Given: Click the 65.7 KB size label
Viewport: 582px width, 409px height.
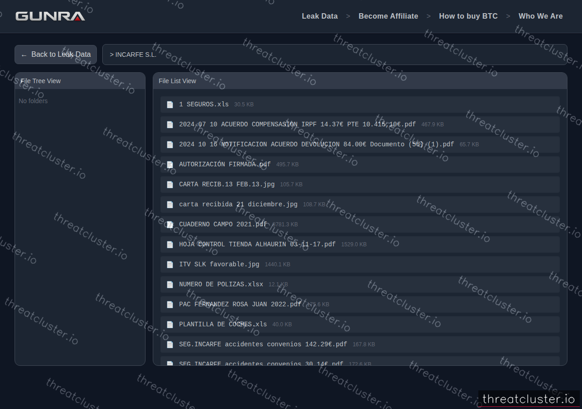Looking at the screenshot, I should [x=469, y=145].
